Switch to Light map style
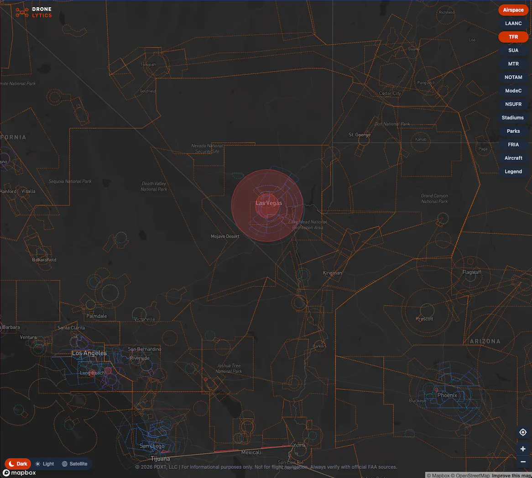 pyautogui.click(x=44, y=464)
